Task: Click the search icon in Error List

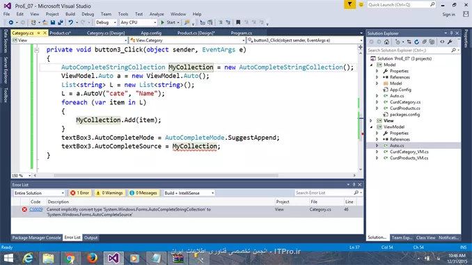Action: [x=356, y=193]
